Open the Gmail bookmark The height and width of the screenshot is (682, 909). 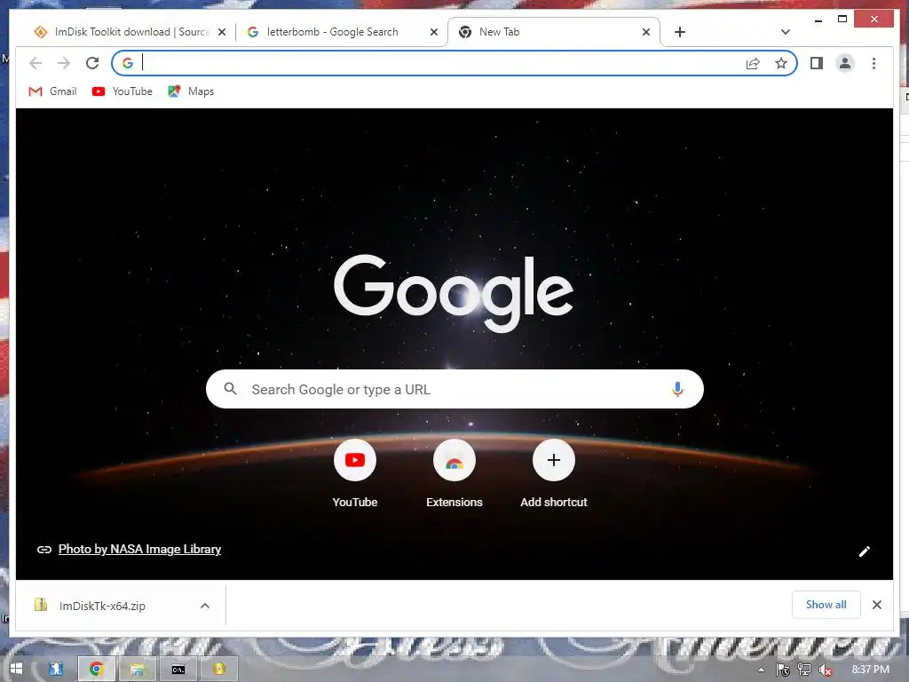tap(52, 91)
